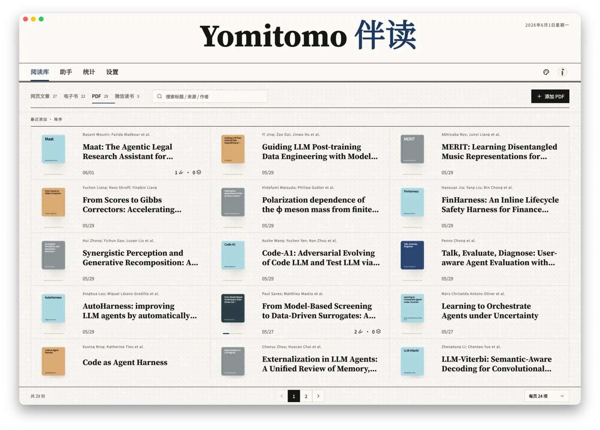Open Talk, Evaluate, Diagnose cover thumbnail
Image resolution: width=600 pixels, height=430 pixels.
coord(412,255)
